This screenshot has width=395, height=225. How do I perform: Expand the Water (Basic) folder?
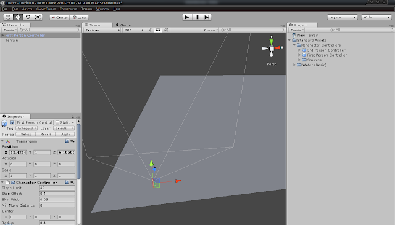point(294,65)
